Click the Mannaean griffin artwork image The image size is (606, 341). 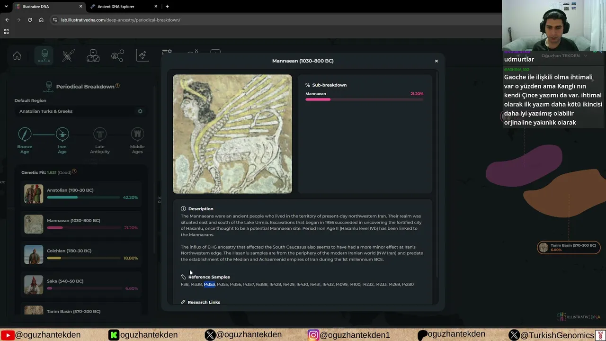tap(232, 134)
